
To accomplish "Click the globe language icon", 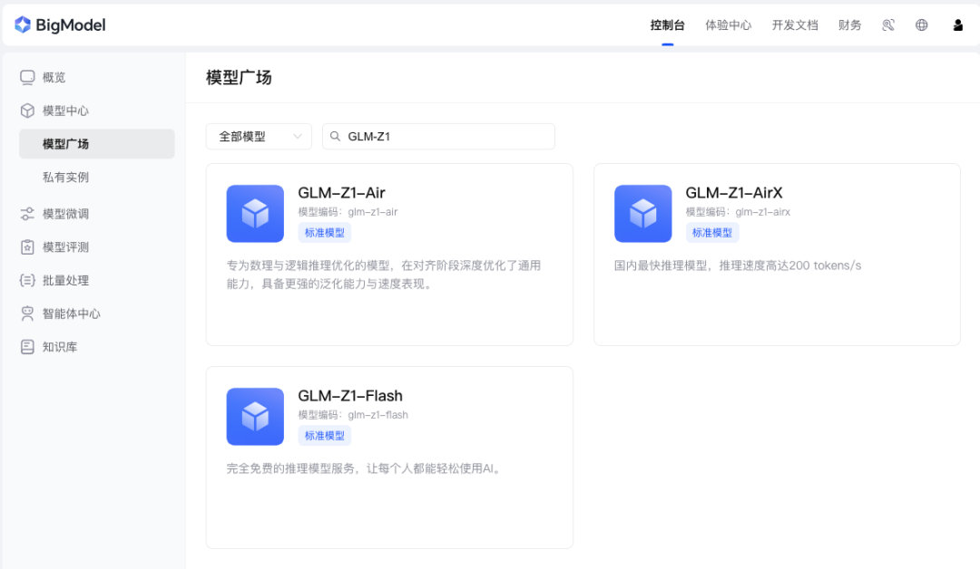I will point(921,25).
